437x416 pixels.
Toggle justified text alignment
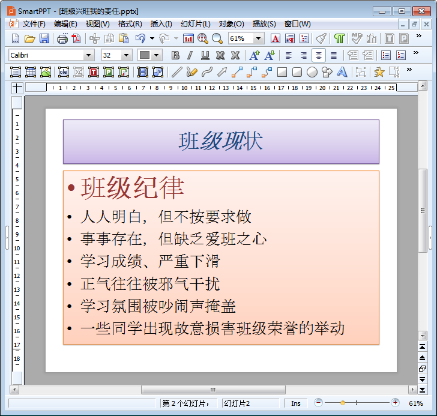point(334,55)
